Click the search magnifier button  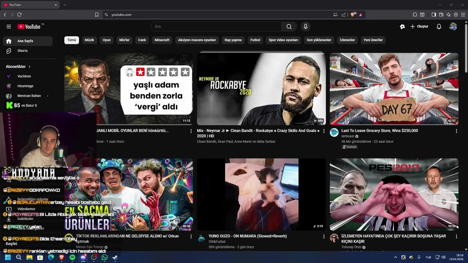click(x=289, y=26)
